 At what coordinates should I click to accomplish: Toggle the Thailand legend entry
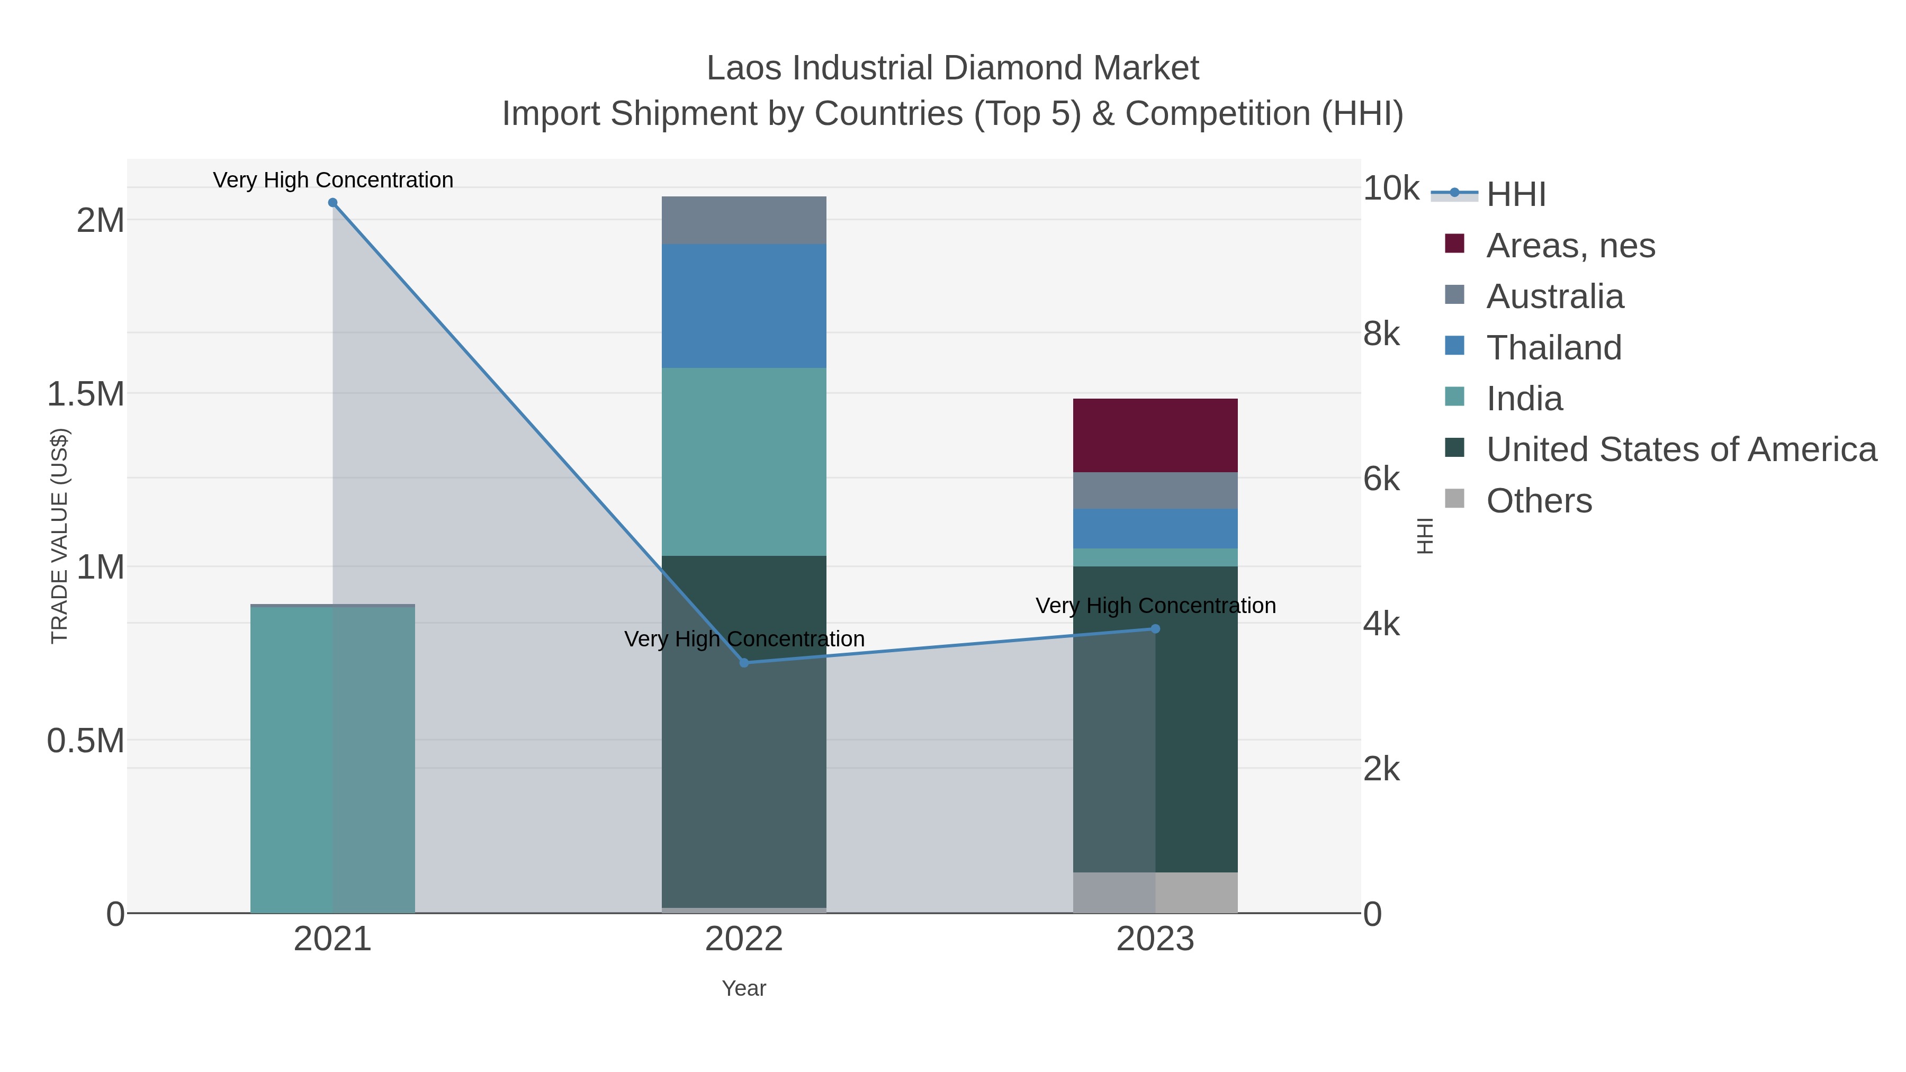point(1533,347)
